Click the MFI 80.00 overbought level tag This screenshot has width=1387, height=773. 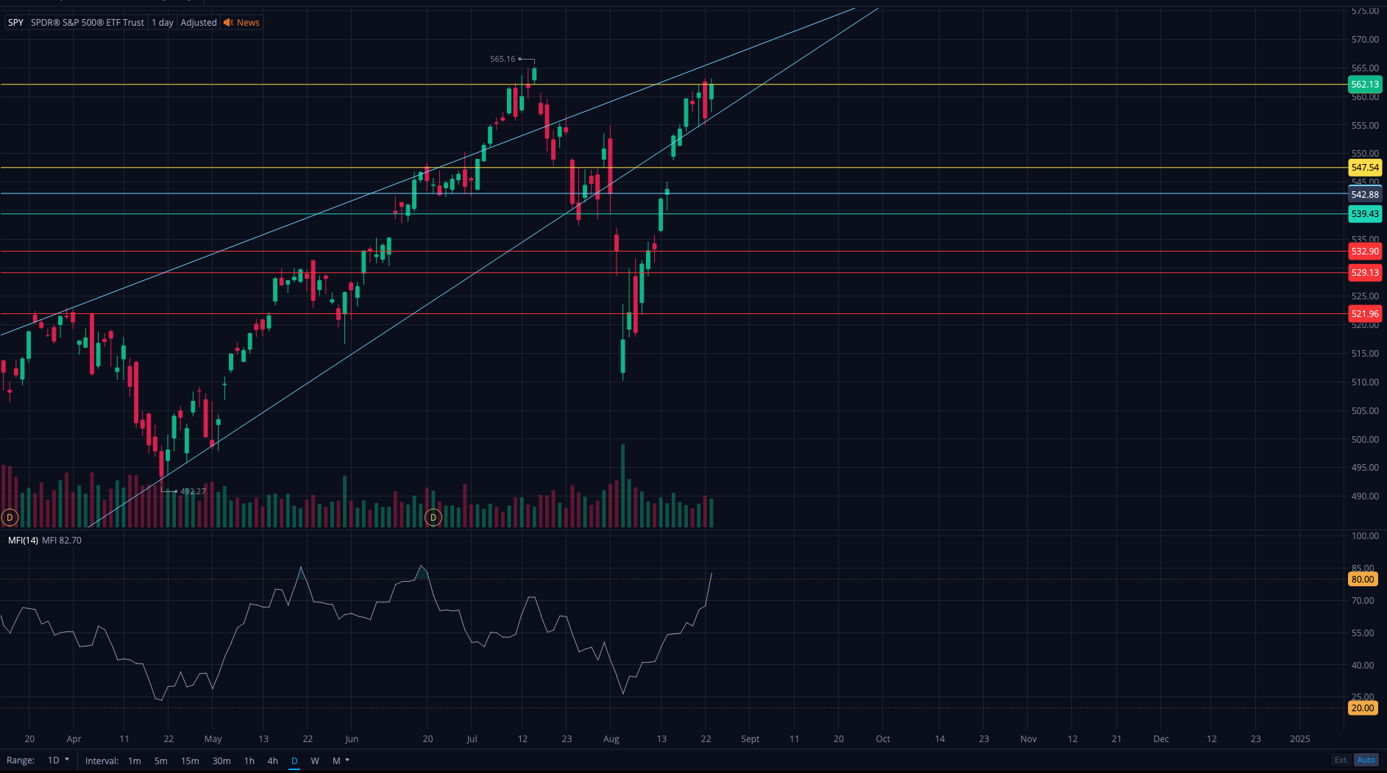tap(1362, 580)
